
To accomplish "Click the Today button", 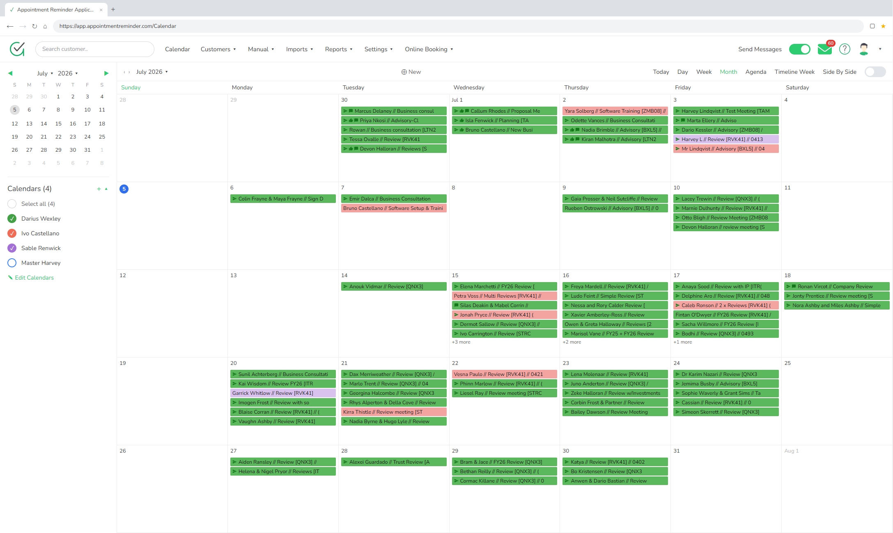I will [661, 72].
